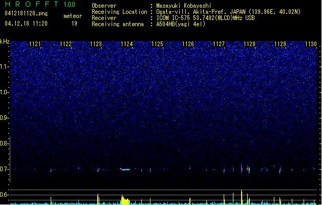Image resolution: width=322 pixels, height=205 pixels.
Task: Click observer name Masayuki Kobayashi
Action: click(x=184, y=6)
